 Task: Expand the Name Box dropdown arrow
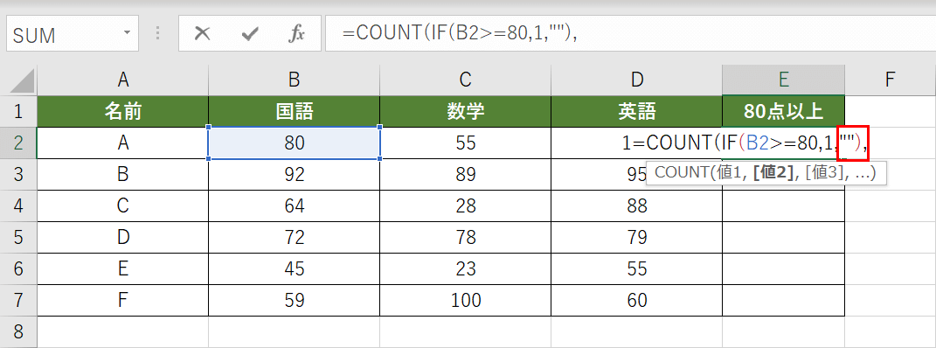tap(127, 32)
